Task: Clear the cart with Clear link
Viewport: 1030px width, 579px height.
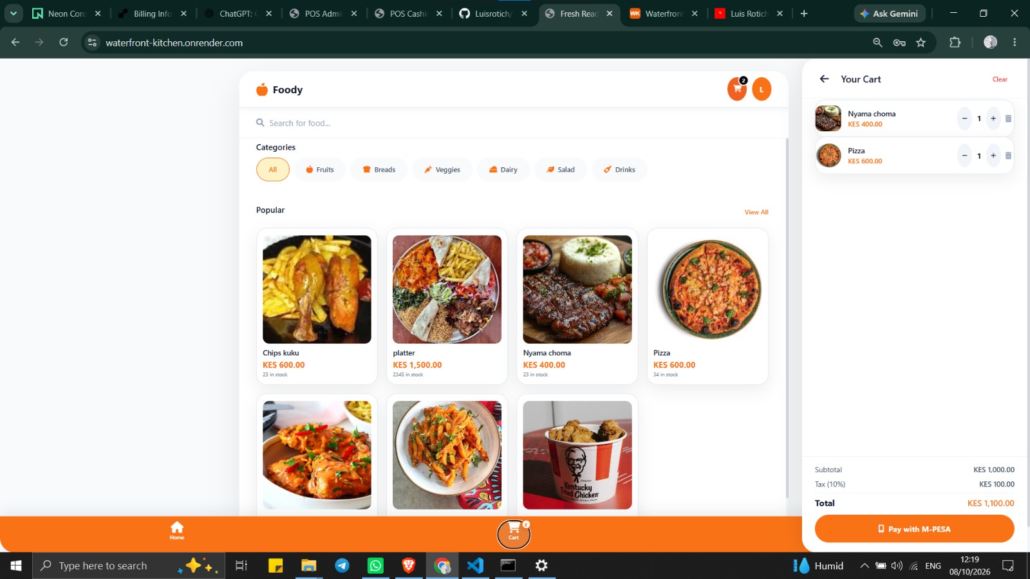Action: (x=1000, y=79)
